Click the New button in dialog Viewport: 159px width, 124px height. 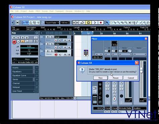click(x=100, y=78)
